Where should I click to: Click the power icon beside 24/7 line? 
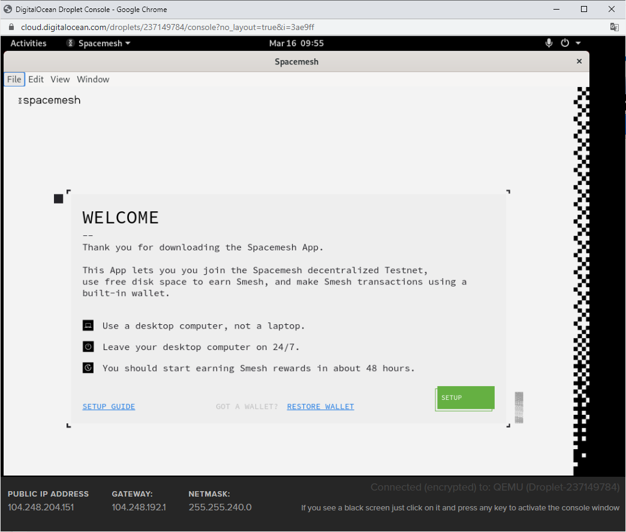tap(88, 346)
